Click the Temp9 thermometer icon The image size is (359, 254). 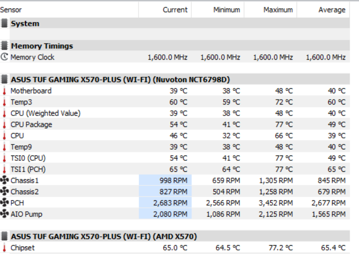(x=4, y=147)
